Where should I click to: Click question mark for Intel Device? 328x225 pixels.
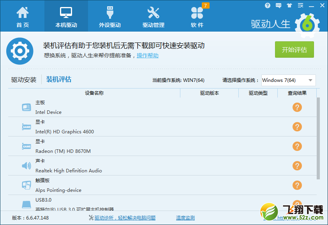coord(297,107)
